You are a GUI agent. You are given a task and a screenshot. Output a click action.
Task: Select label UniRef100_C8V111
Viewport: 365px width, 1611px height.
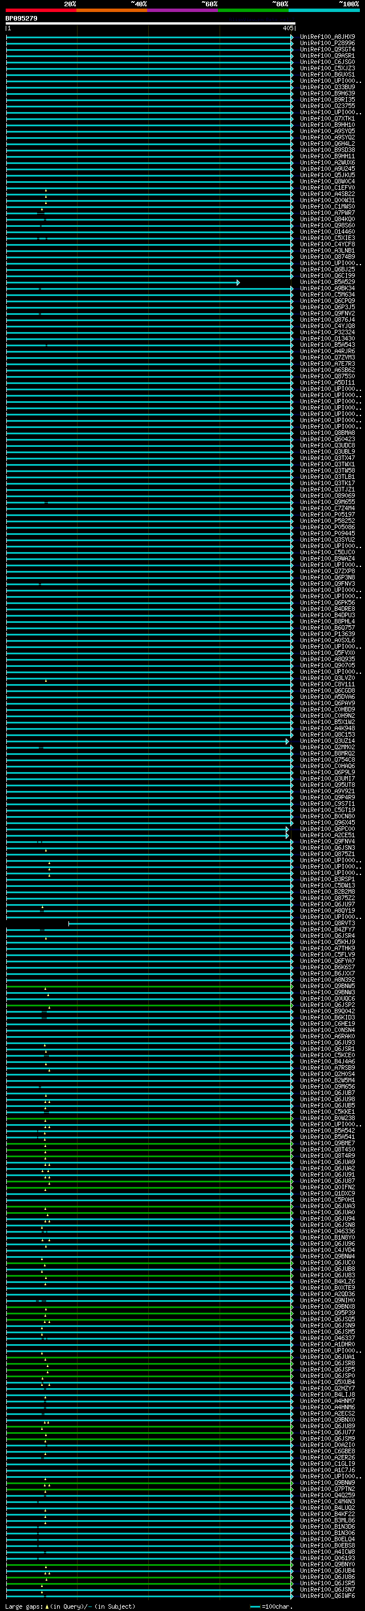click(x=327, y=684)
